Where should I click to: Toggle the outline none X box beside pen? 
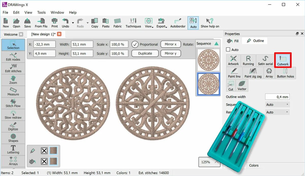[44, 151]
